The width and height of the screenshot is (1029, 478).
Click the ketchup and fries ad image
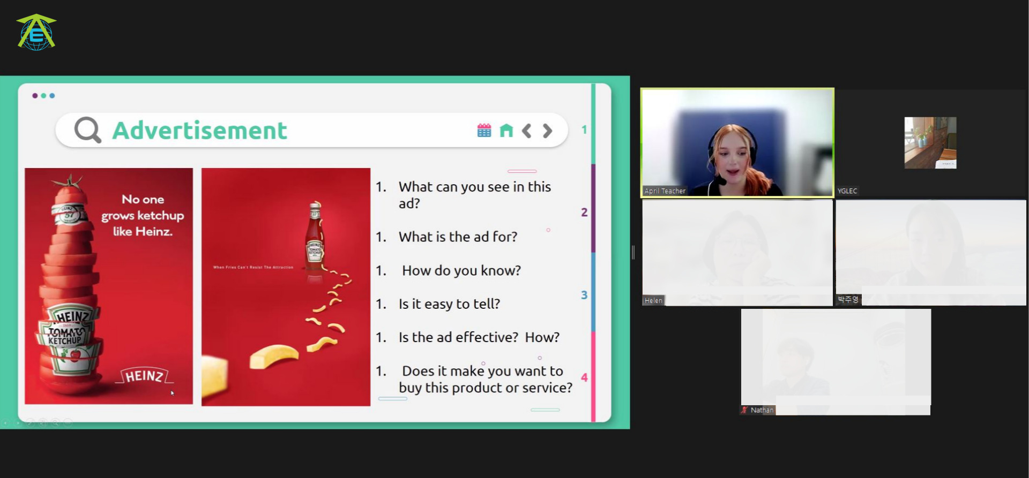pos(286,287)
